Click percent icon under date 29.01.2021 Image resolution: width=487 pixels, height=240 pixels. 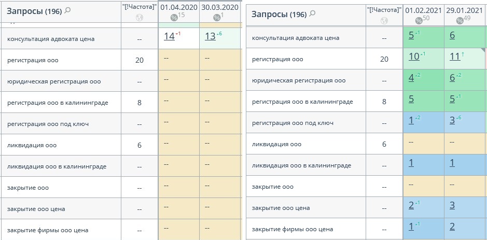tap(460, 21)
